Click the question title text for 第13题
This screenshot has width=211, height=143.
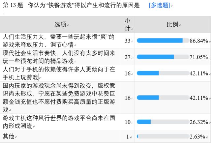pyautogui.click(x=71, y=5)
